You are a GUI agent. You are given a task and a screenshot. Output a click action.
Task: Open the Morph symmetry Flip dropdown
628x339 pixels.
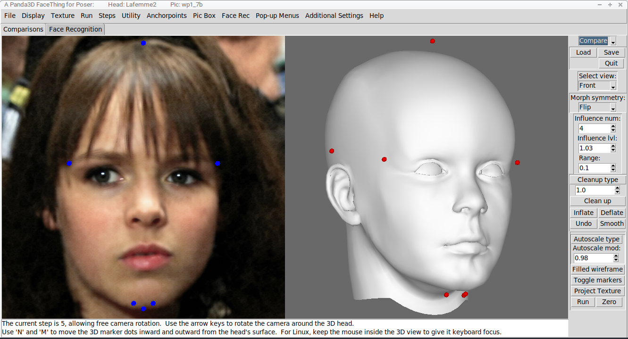[613, 107]
